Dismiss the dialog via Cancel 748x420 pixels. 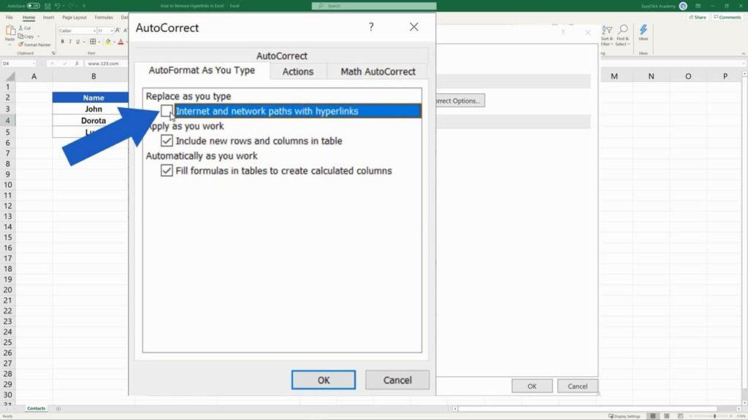[397, 379]
